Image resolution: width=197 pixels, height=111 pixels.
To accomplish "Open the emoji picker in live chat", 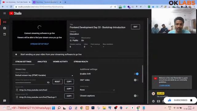I will coord(153,101).
